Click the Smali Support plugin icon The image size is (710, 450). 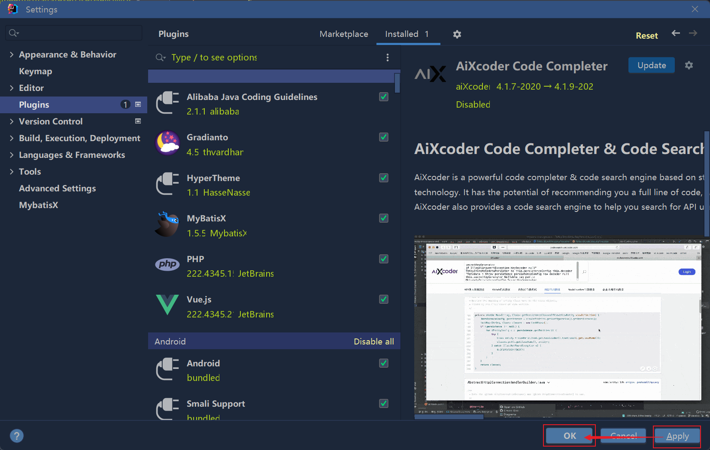click(167, 409)
